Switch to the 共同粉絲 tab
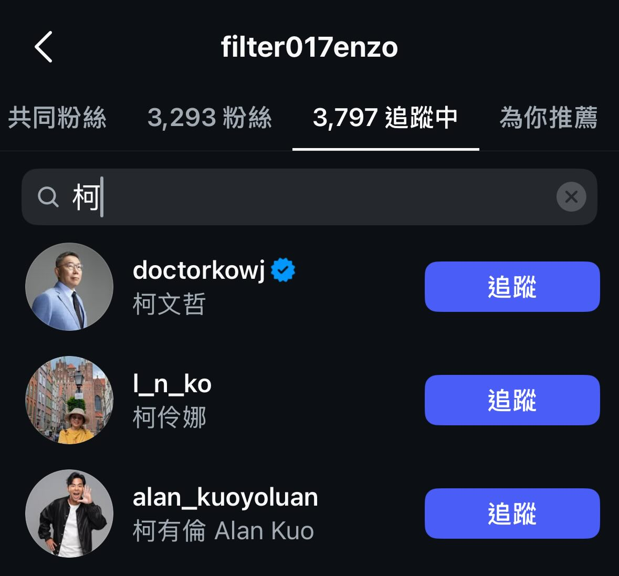 coord(57,118)
